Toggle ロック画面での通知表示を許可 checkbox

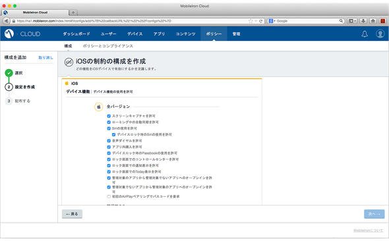tap(109, 165)
